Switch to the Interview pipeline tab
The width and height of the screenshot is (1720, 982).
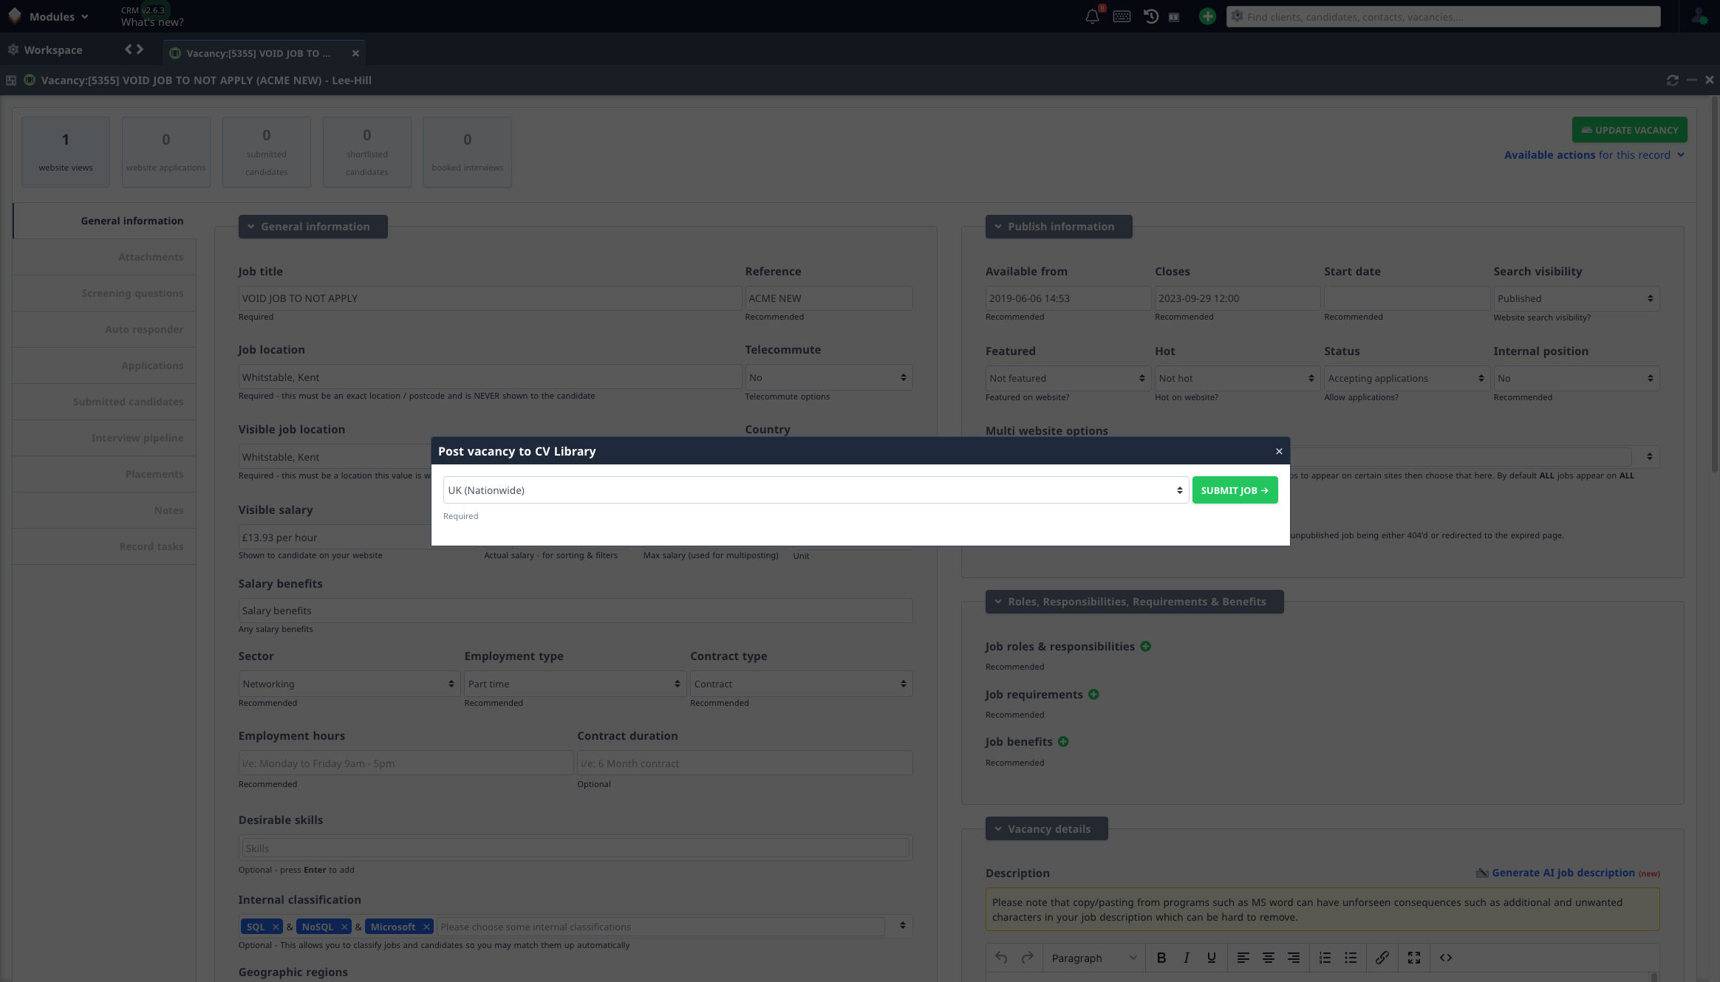click(x=104, y=438)
